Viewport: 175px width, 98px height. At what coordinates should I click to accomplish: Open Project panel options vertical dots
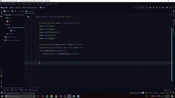coord(19,11)
